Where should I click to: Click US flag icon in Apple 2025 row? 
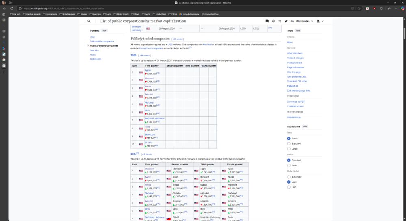[141, 72]
